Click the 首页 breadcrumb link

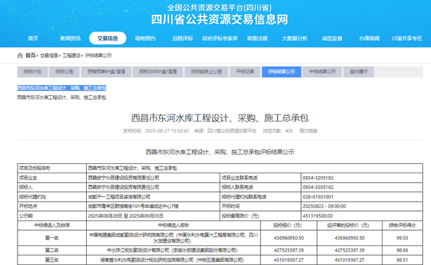click(30, 55)
